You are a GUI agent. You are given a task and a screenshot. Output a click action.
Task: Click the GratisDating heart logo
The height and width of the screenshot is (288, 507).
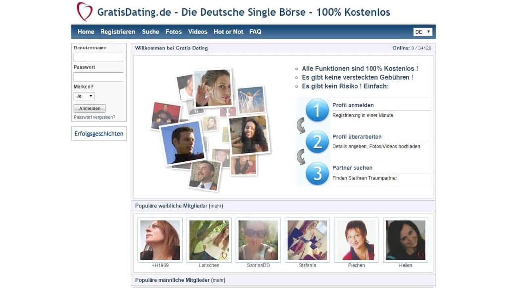[84, 12]
